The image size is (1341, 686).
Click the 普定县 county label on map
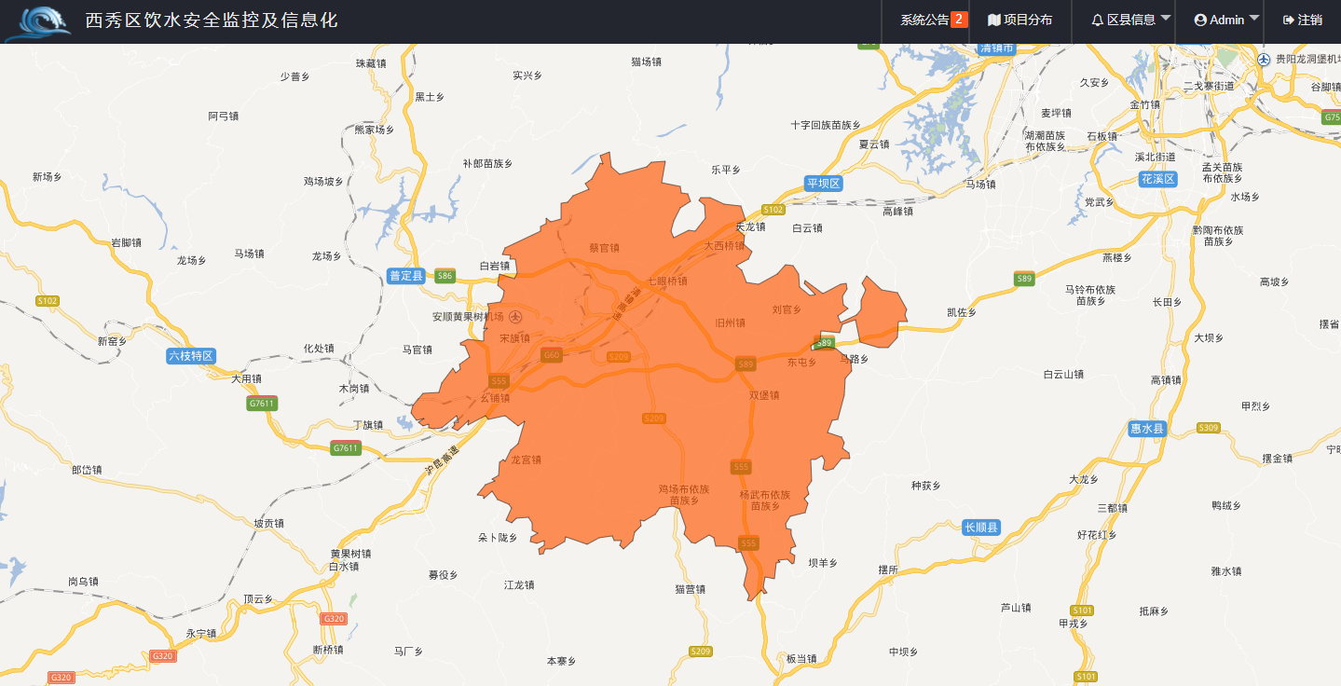pos(406,276)
